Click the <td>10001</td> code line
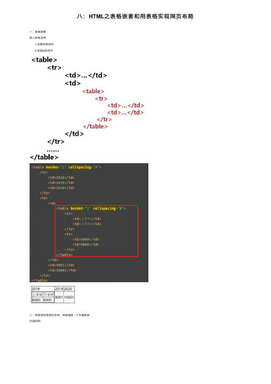This screenshot has width=271, height=384. pyautogui.click(x=62, y=270)
